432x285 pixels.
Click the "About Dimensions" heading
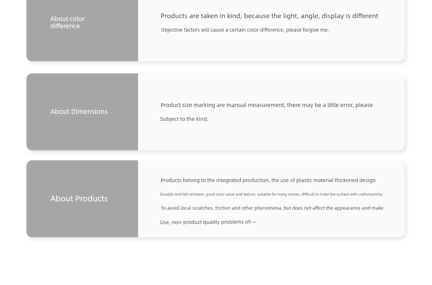(x=79, y=112)
